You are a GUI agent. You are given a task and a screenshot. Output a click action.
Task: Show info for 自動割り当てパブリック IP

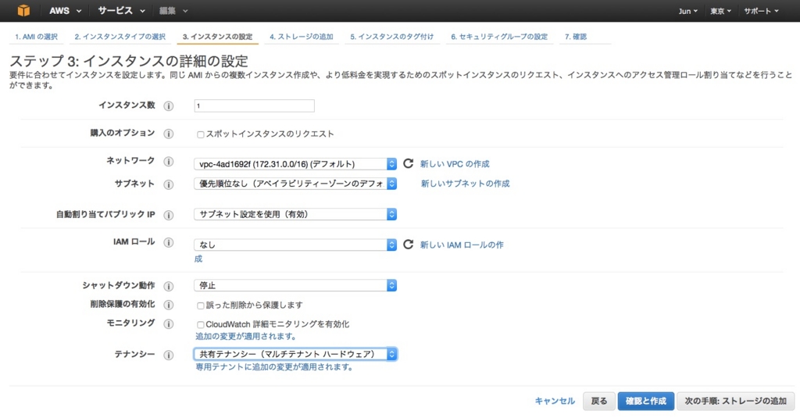pyautogui.click(x=169, y=215)
